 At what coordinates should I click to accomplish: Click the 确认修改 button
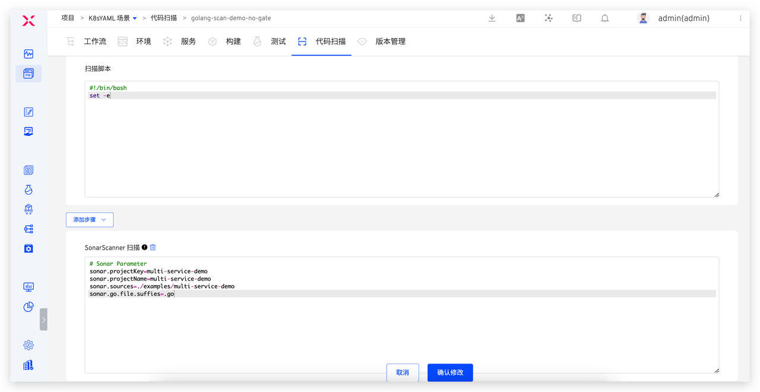450,372
